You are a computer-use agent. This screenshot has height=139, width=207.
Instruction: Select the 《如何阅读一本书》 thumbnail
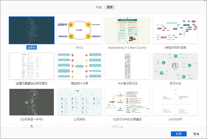pos(31,102)
